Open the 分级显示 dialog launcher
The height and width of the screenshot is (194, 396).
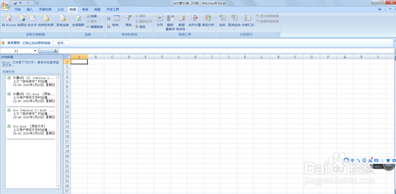coord(278,34)
